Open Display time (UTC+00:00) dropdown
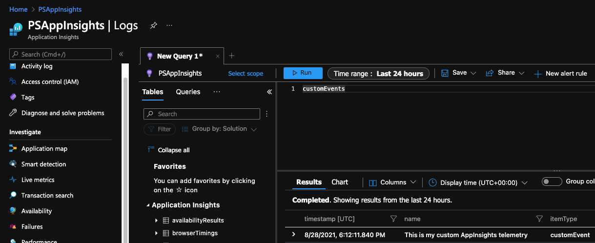 tap(478, 182)
